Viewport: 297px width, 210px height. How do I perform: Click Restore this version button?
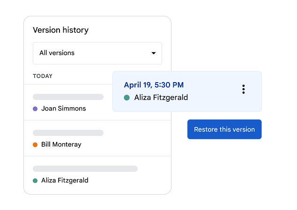coord(224,129)
